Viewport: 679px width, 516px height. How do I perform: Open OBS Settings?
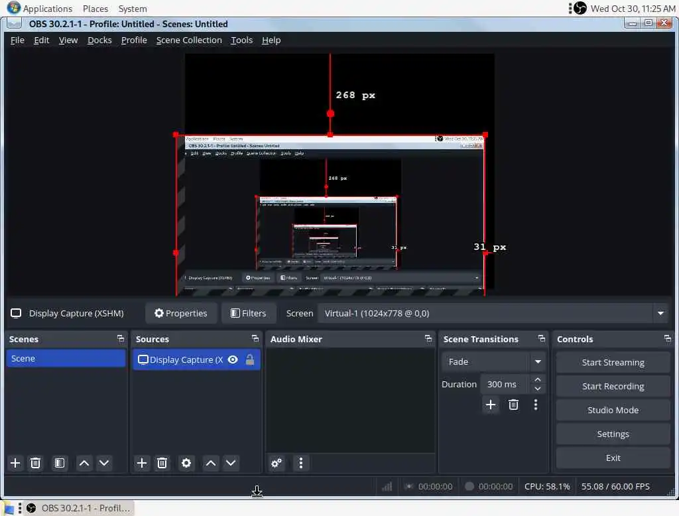click(x=613, y=434)
